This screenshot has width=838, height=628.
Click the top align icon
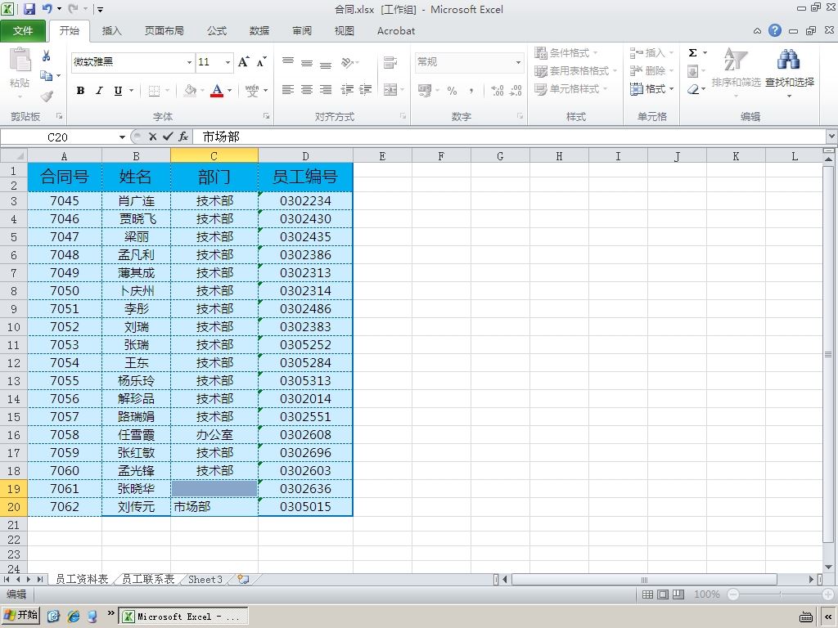click(x=288, y=62)
